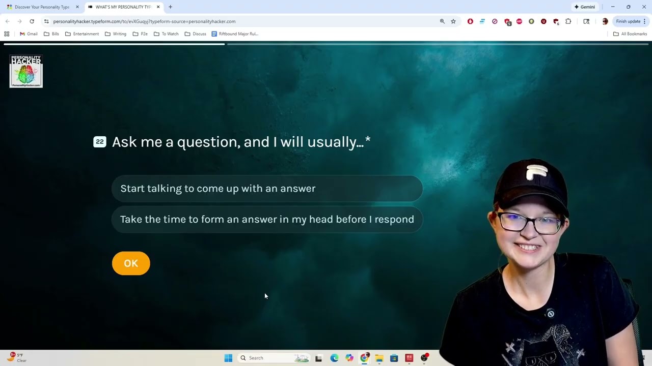Open the Discuss bookmark folder

pos(195,34)
